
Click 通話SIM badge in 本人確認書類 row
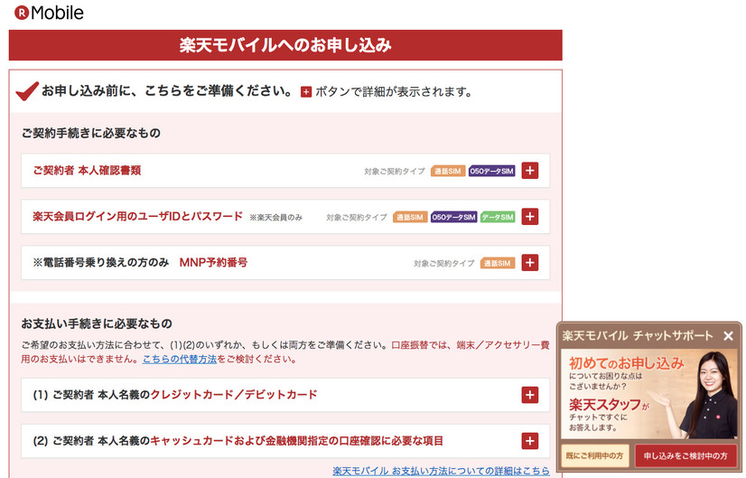[x=448, y=171]
